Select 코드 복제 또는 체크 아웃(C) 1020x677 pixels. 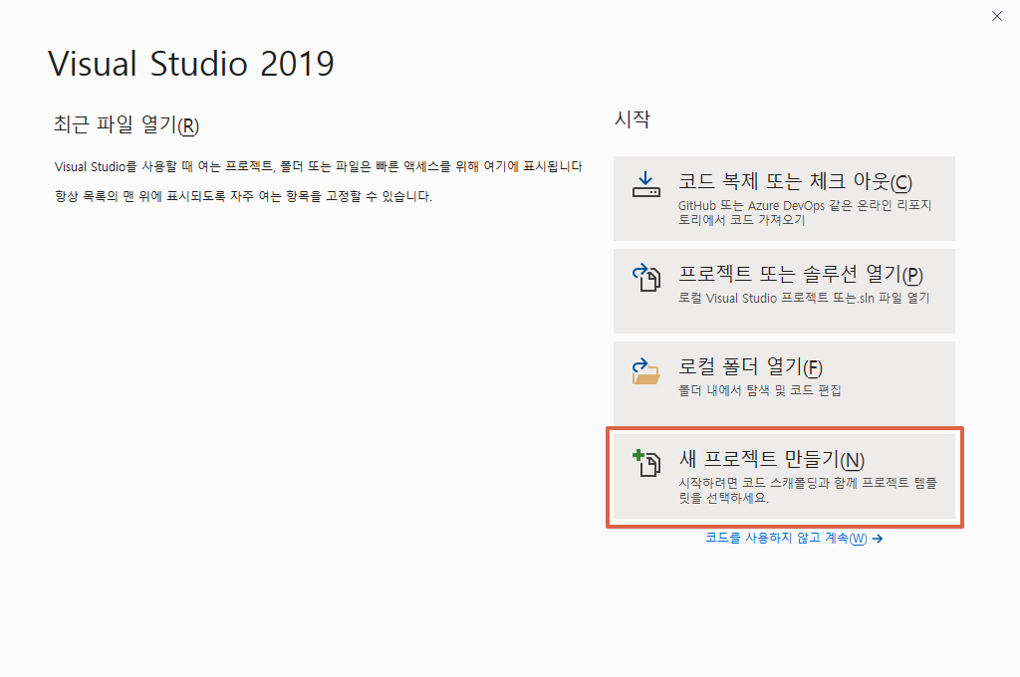(784, 198)
